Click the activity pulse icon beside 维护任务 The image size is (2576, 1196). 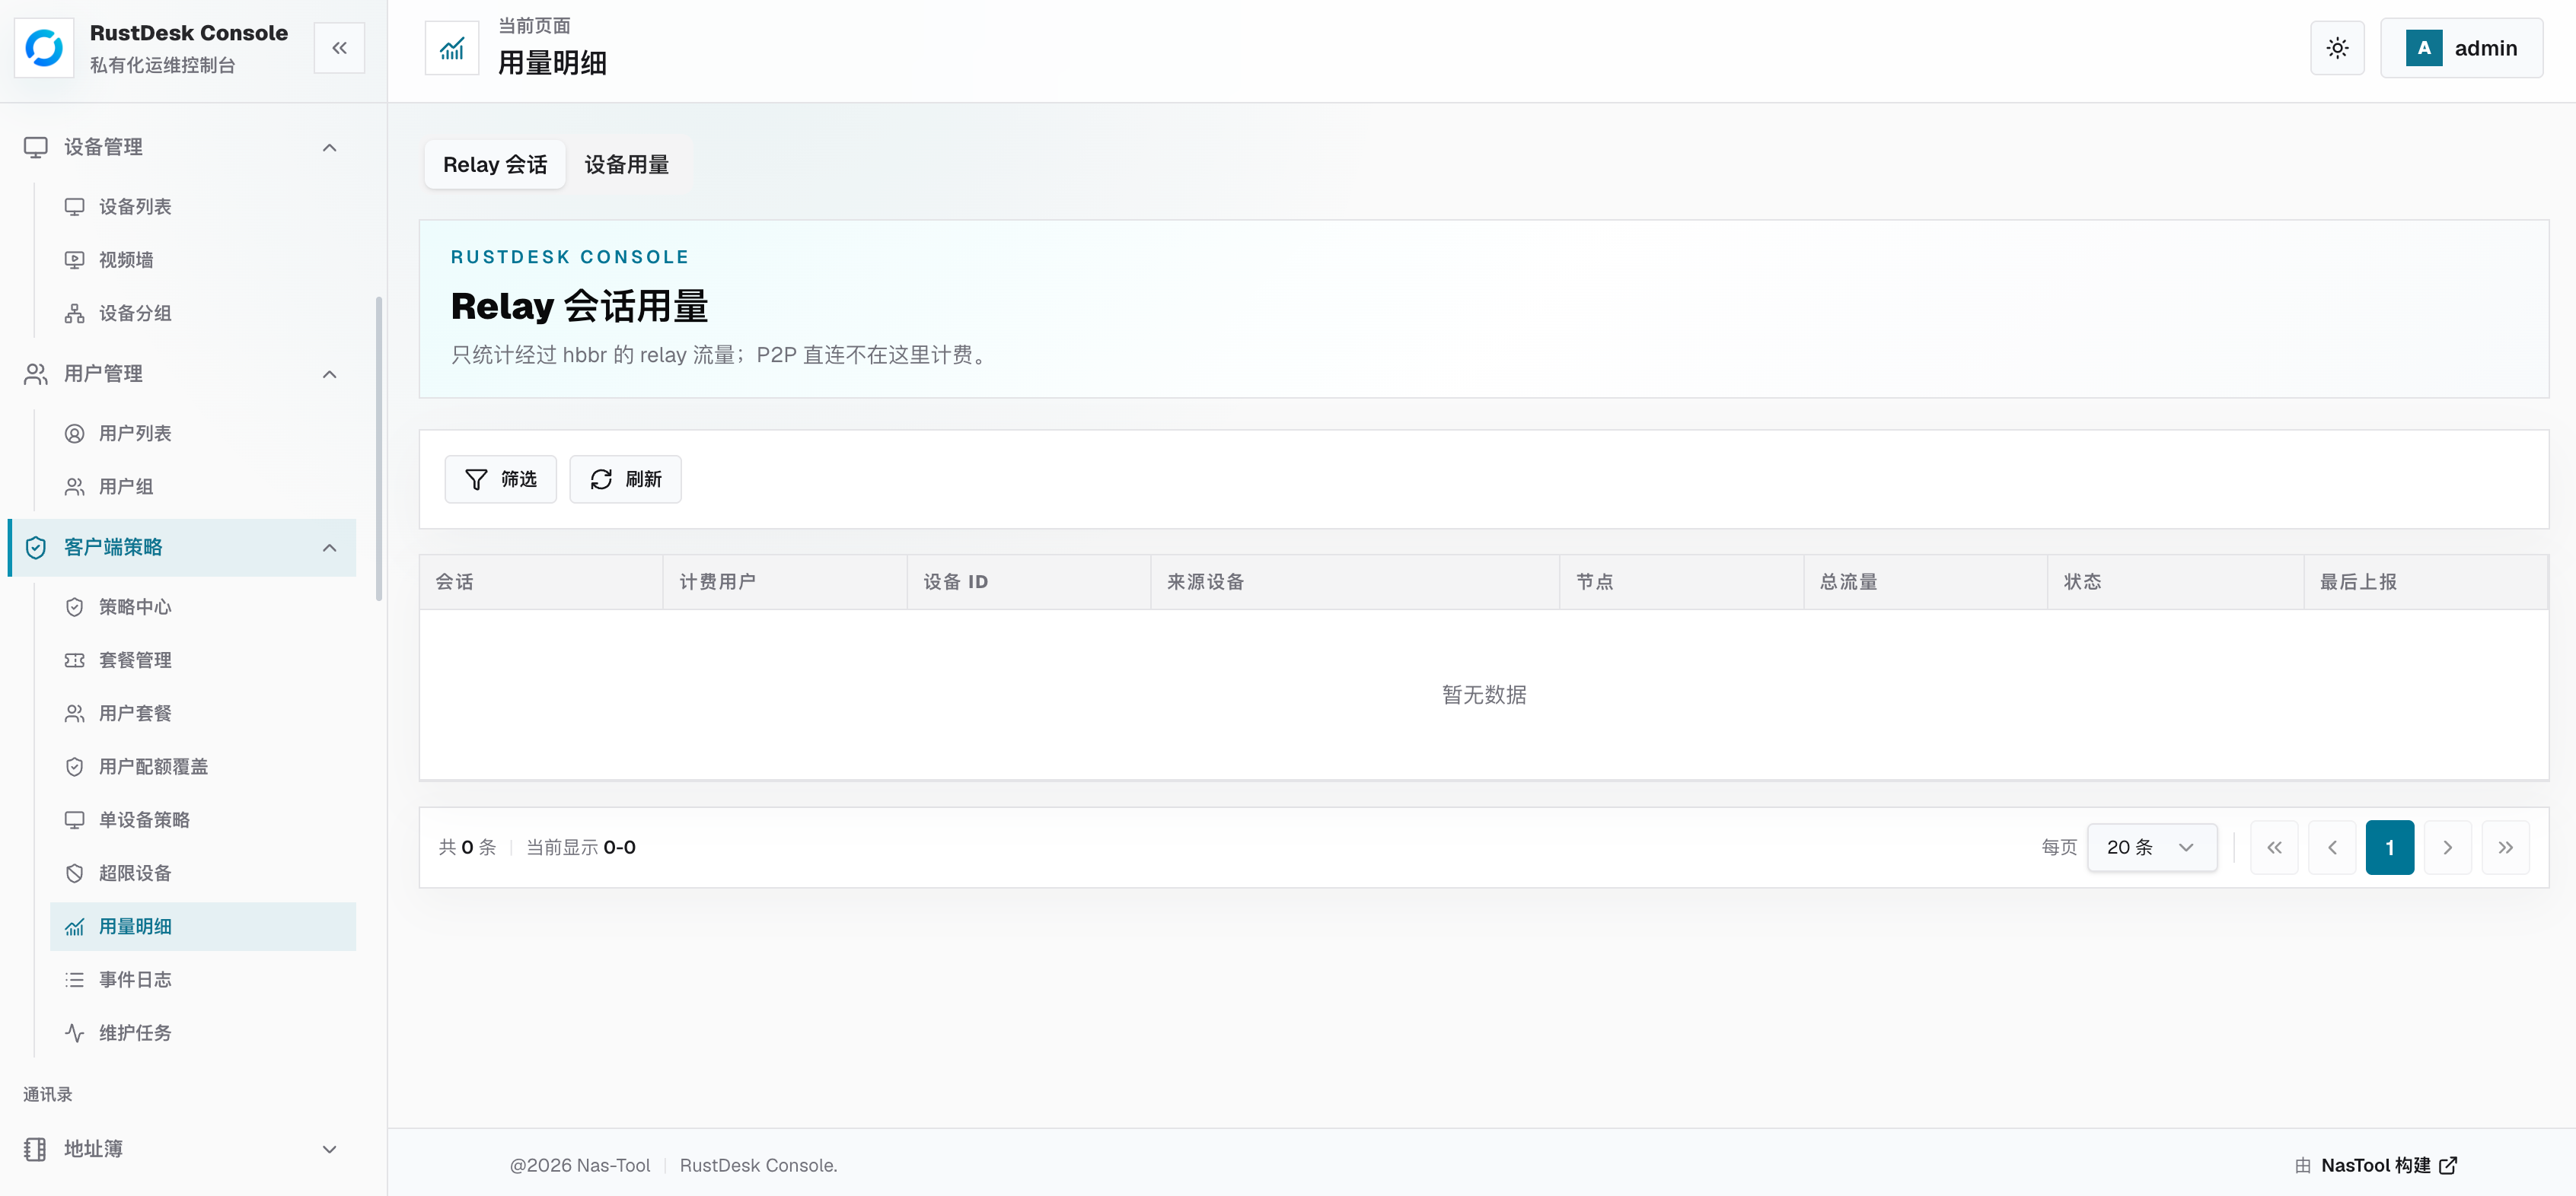click(x=75, y=1033)
